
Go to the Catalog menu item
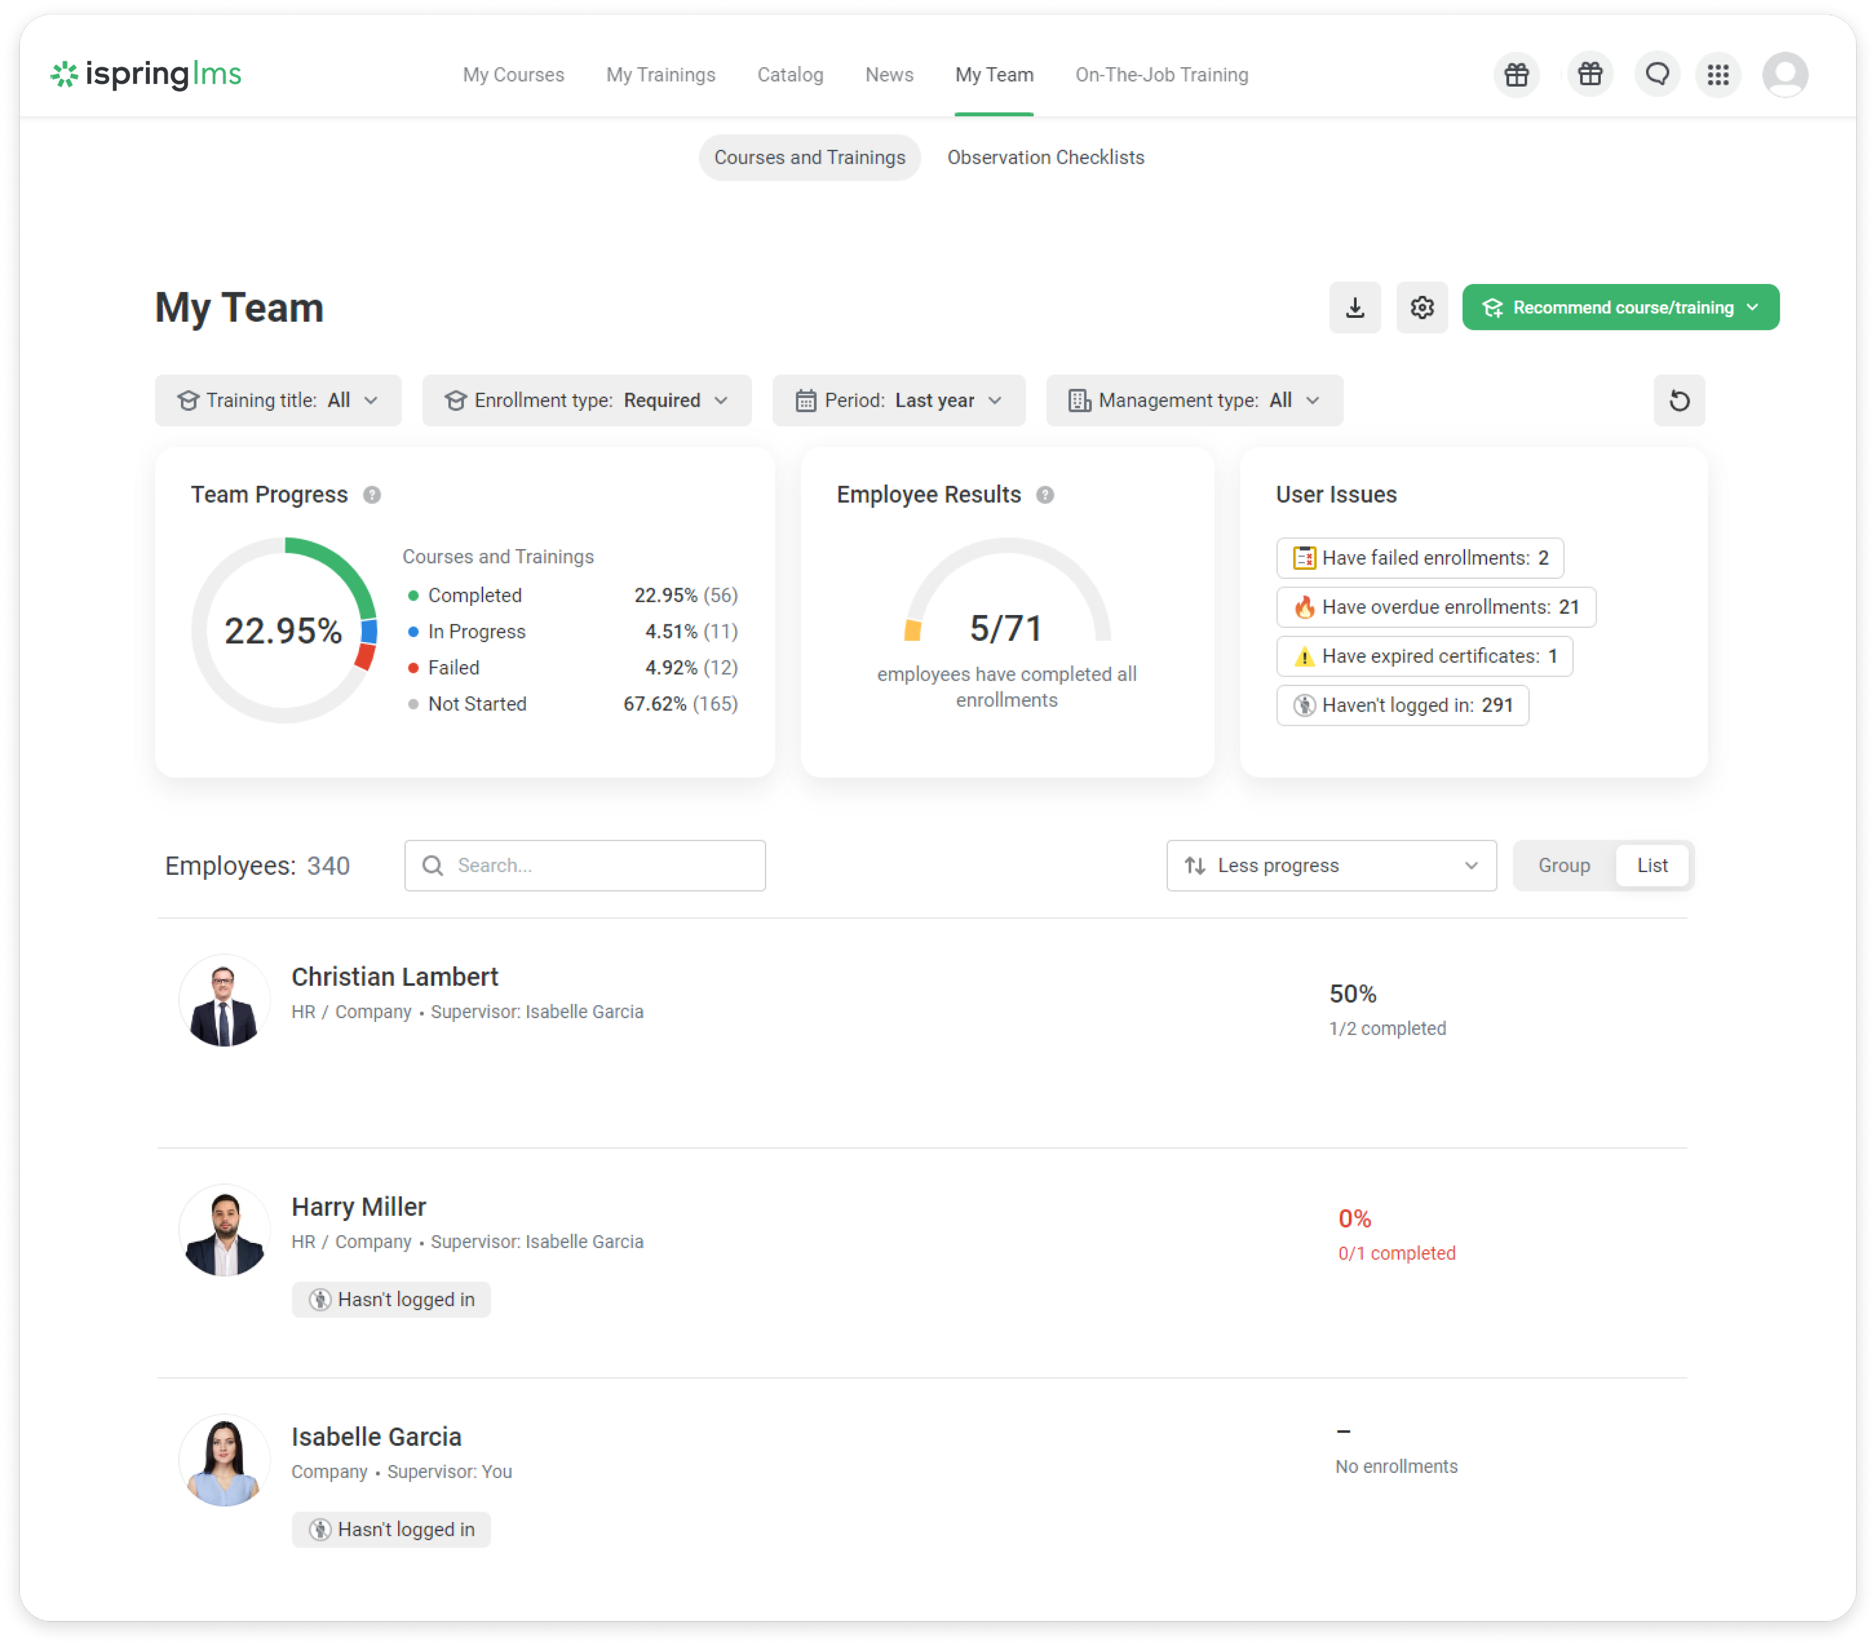(x=789, y=74)
